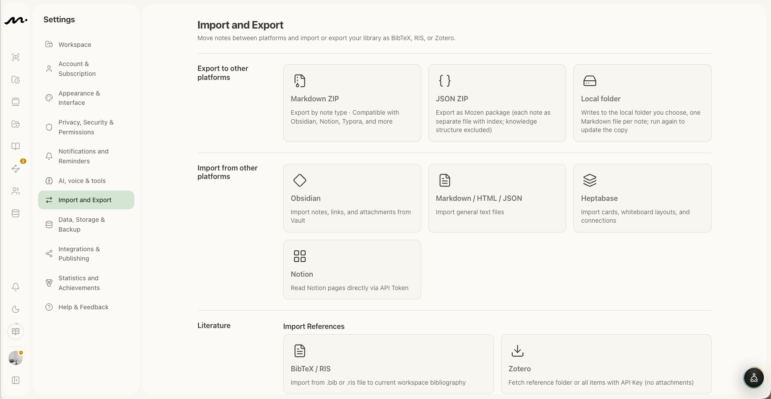Click the notification bell icon in left rail
The height and width of the screenshot is (399, 771).
coord(16,287)
